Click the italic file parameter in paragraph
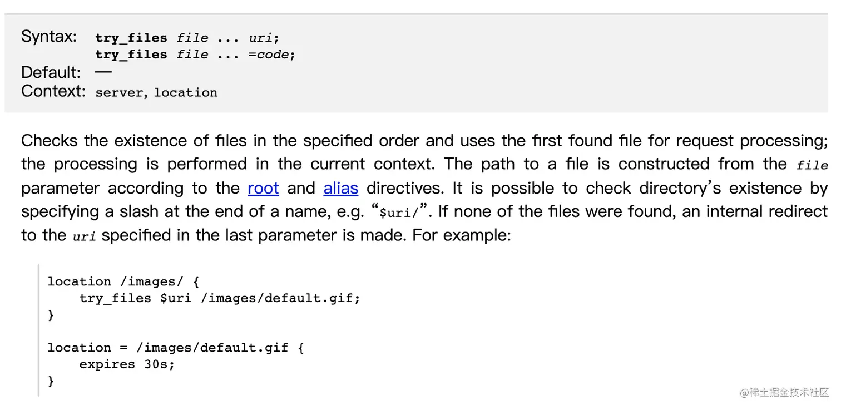This screenshot has height=410, width=841. tap(812, 166)
